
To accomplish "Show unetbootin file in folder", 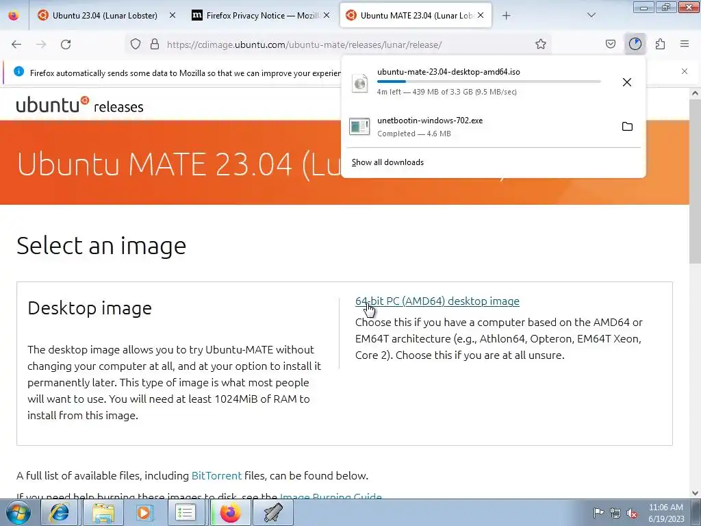I will (627, 127).
